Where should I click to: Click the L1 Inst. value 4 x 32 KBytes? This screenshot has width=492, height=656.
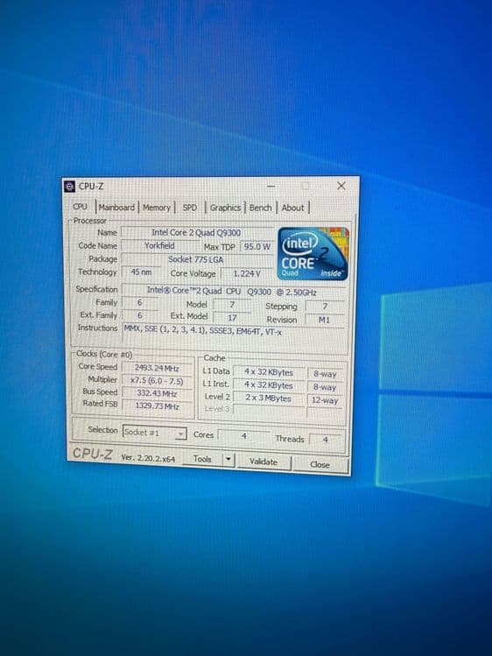click(269, 384)
